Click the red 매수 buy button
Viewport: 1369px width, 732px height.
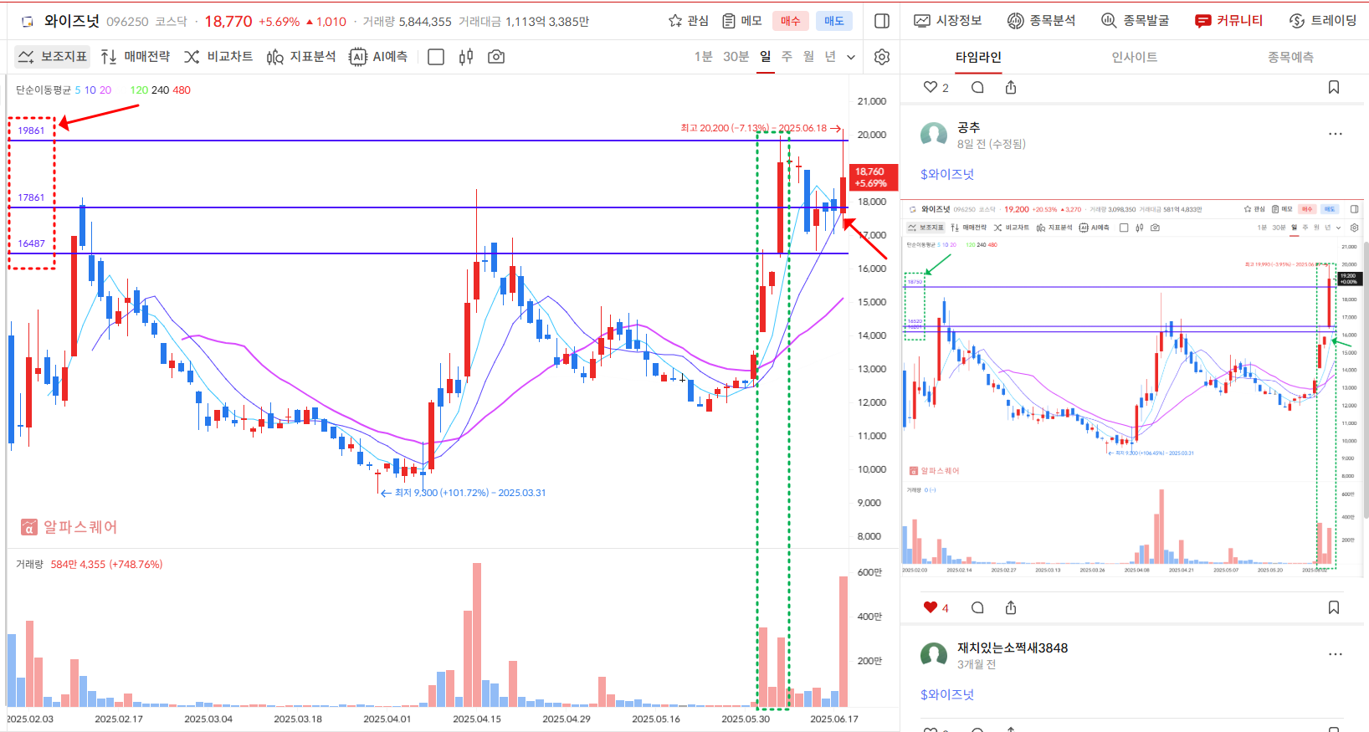[x=790, y=21]
